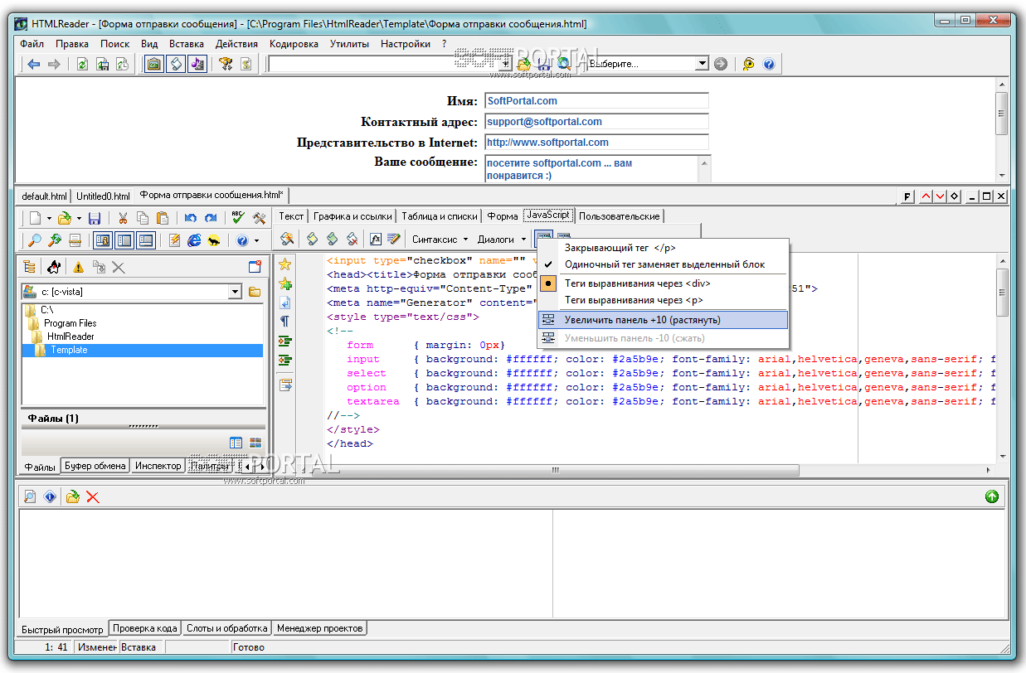Select 'Теги выравнивания через <div>' radio option
The height and width of the screenshot is (673, 1026).
click(637, 283)
